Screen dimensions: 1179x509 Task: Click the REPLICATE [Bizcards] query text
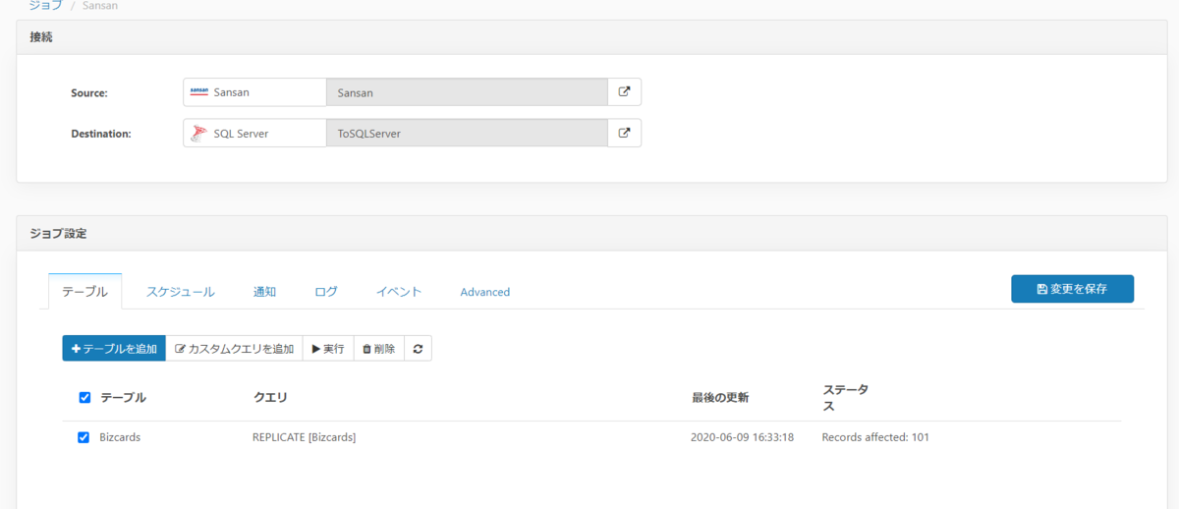304,437
